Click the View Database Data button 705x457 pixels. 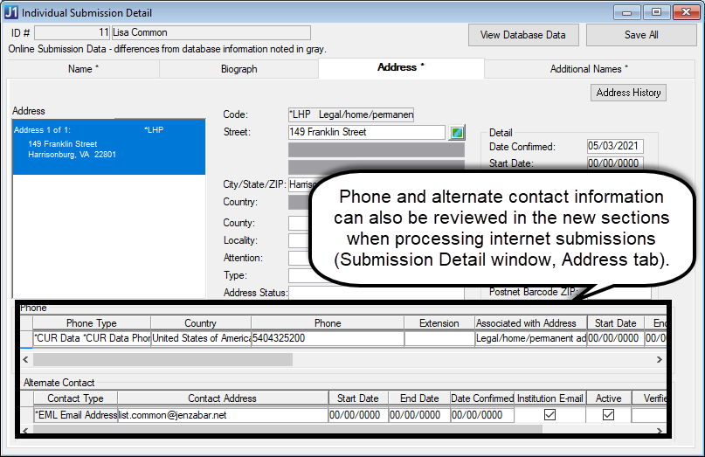coord(523,35)
